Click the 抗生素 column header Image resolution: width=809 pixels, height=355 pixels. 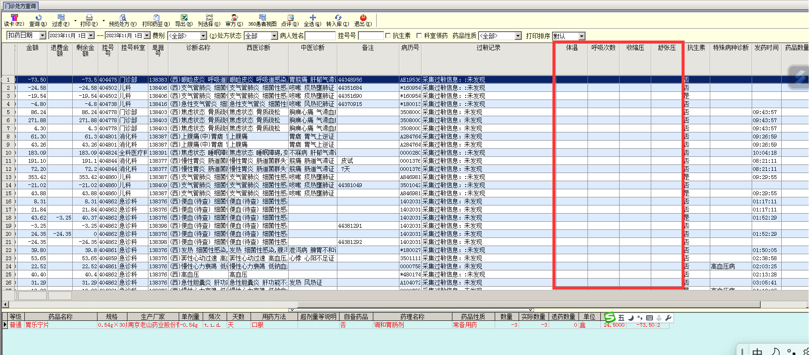point(696,59)
